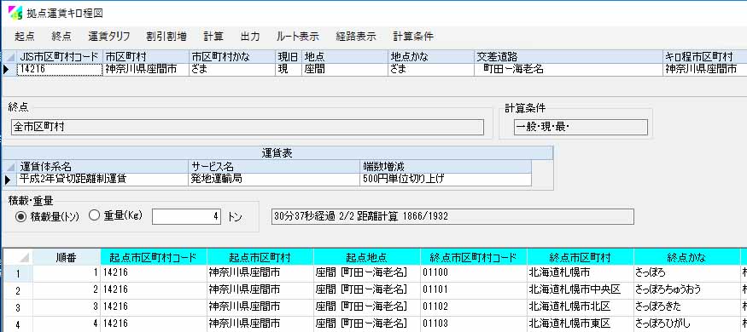The width and height of the screenshot is (747, 332).
Task: Click the 全市区町村 destination field
Action: point(248,128)
